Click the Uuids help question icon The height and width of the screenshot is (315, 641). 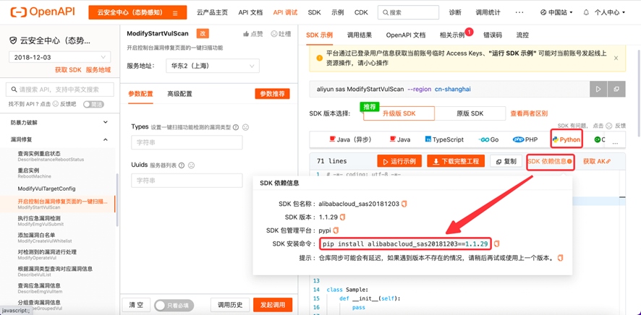pyautogui.click(x=181, y=165)
